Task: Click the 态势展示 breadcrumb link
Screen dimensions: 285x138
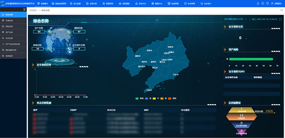Action: click(x=33, y=10)
